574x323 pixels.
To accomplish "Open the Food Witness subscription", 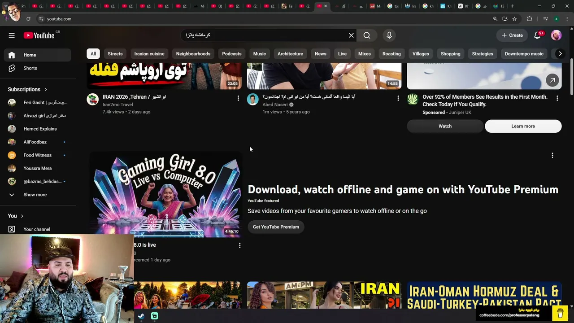I will click(x=37, y=155).
